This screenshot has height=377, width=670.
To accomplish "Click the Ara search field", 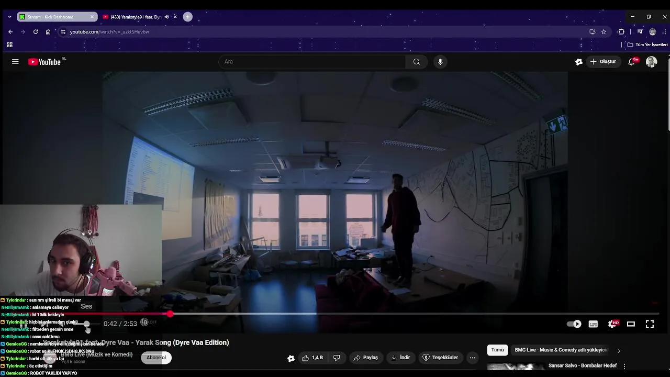I will 312,62.
